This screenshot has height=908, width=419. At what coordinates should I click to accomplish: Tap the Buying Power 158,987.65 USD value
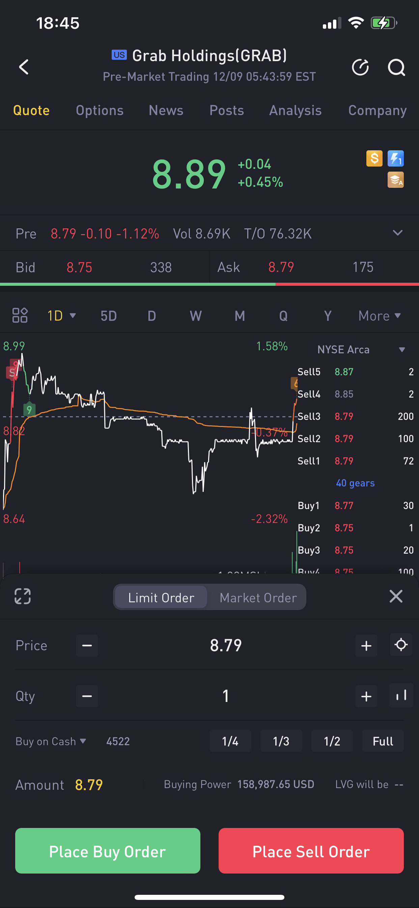pos(276,784)
